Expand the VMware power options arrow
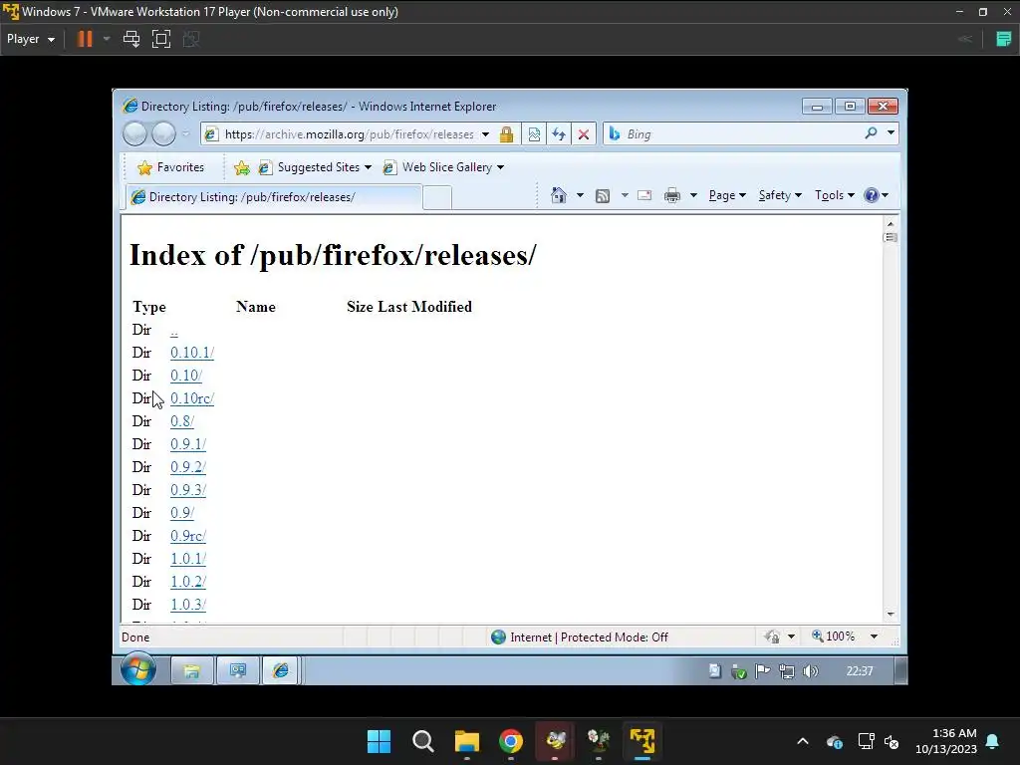This screenshot has width=1020, height=765. pyautogui.click(x=107, y=39)
